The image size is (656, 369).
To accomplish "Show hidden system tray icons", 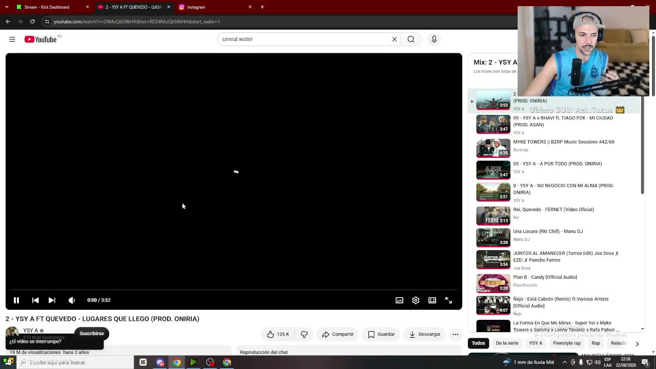I will [x=564, y=362].
